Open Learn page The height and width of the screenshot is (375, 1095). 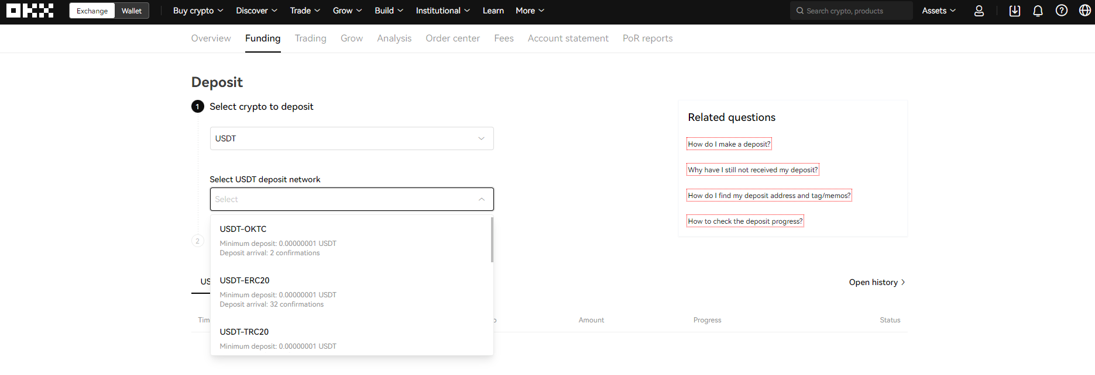coord(493,11)
